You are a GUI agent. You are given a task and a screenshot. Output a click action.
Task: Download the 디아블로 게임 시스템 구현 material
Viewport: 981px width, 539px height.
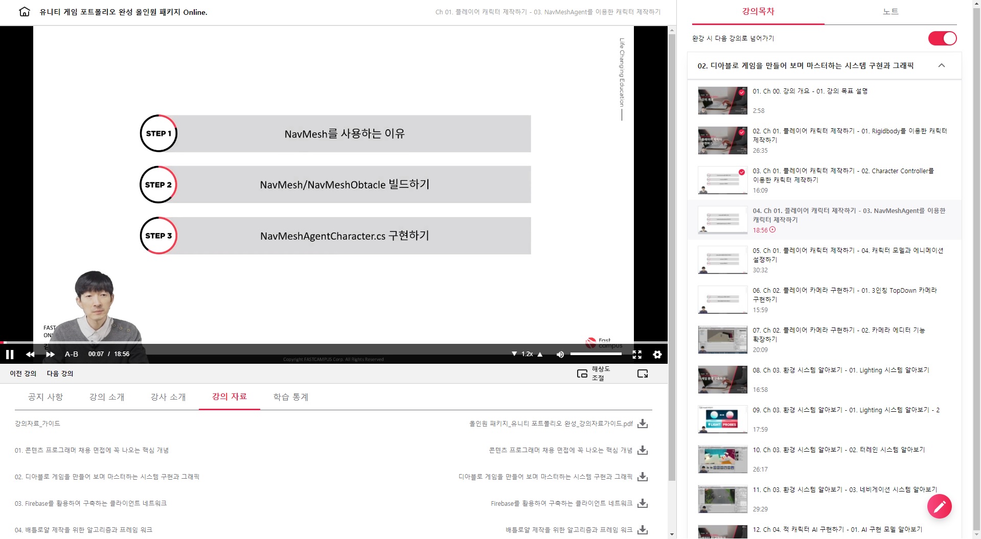643,477
